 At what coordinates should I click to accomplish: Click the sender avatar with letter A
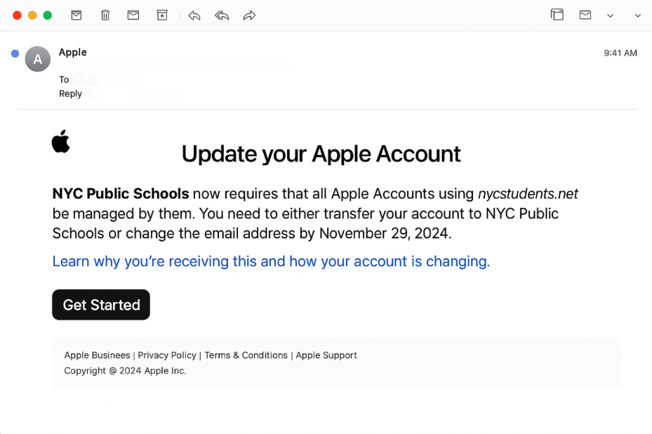click(38, 59)
